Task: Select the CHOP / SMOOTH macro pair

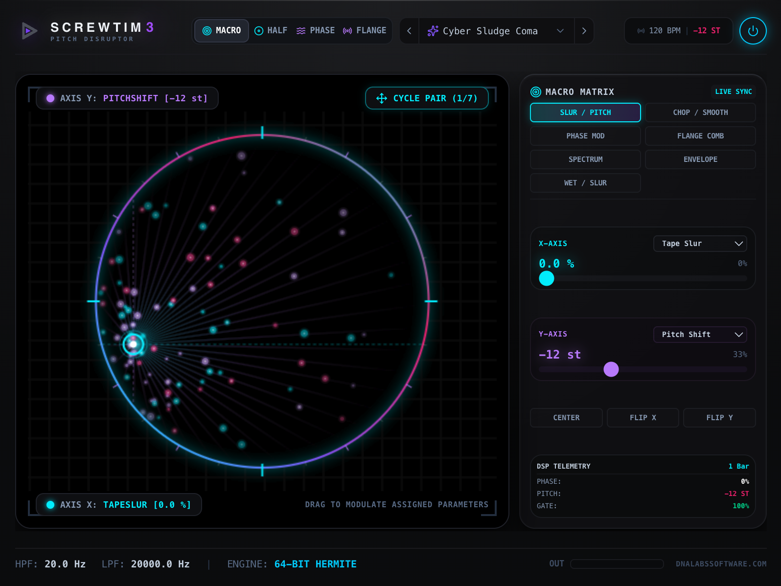Action: tap(700, 113)
